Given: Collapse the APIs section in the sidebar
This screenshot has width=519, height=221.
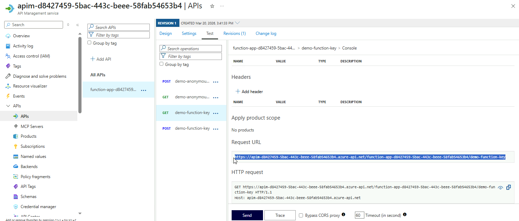Looking at the screenshot, I should (8, 106).
